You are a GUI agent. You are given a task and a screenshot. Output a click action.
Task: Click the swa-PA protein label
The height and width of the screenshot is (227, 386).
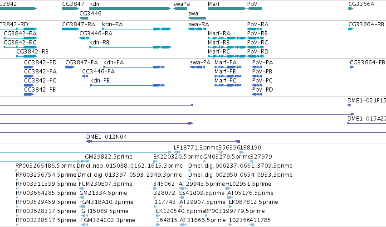point(200,63)
